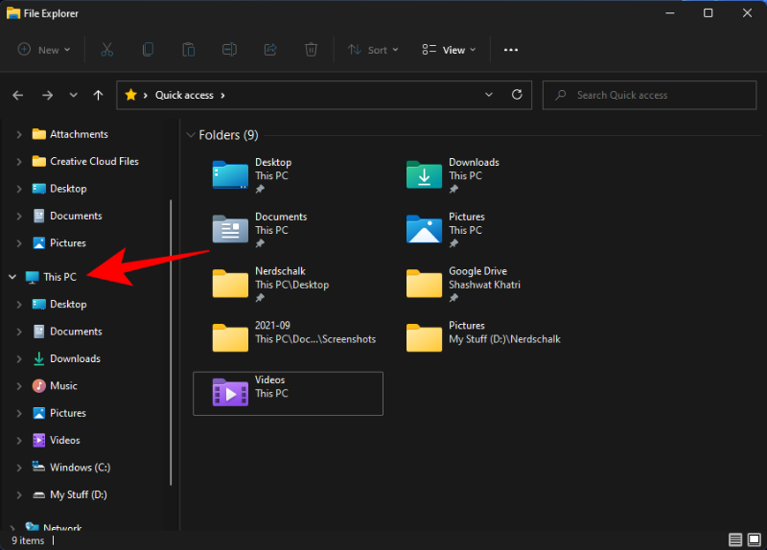Click the Copy icon in toolbar
The width and height of the screenshot is (767, 550).
click(148, 50)
